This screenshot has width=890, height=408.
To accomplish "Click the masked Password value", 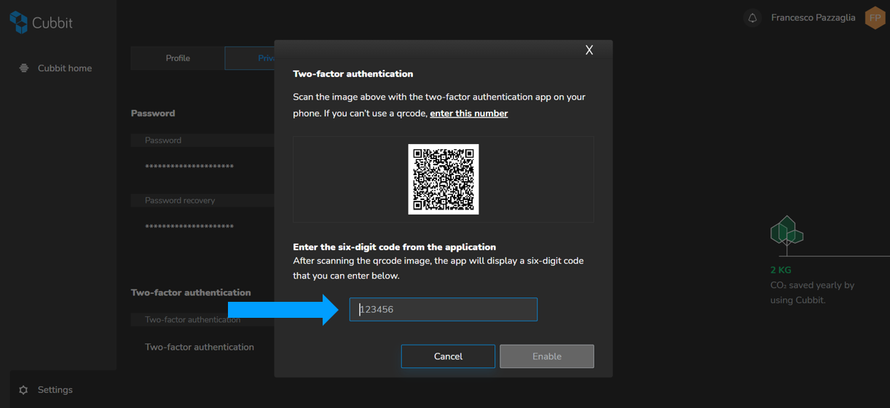I will [189, 167].
